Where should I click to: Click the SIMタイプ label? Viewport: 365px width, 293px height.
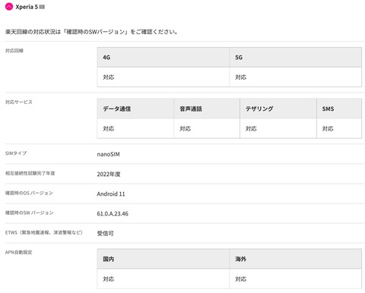pos(16,153)
